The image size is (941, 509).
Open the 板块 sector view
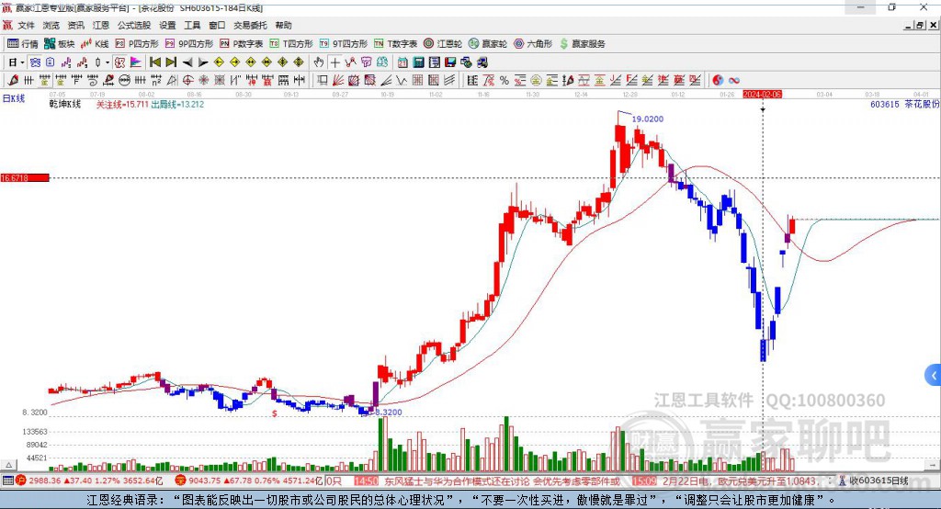59,44
